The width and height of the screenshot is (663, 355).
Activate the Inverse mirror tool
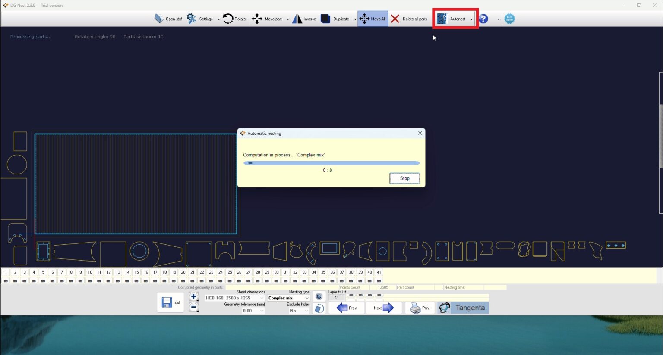click(x=297, y=19)
